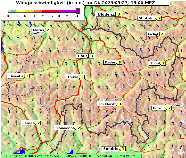This screenshot has height=158, width=186.
Task: Click the Sondrio city label
Action: [x=110, y=149]
